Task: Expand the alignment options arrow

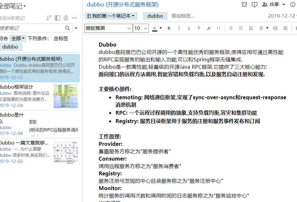Action: pyautogui.click(x=267, y=28)
